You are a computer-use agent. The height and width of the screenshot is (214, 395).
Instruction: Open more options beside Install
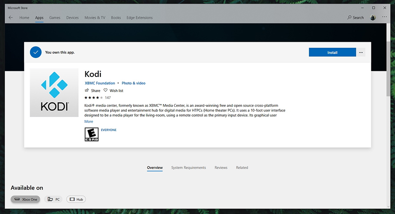pyautogui.click(x=361, y=52)
